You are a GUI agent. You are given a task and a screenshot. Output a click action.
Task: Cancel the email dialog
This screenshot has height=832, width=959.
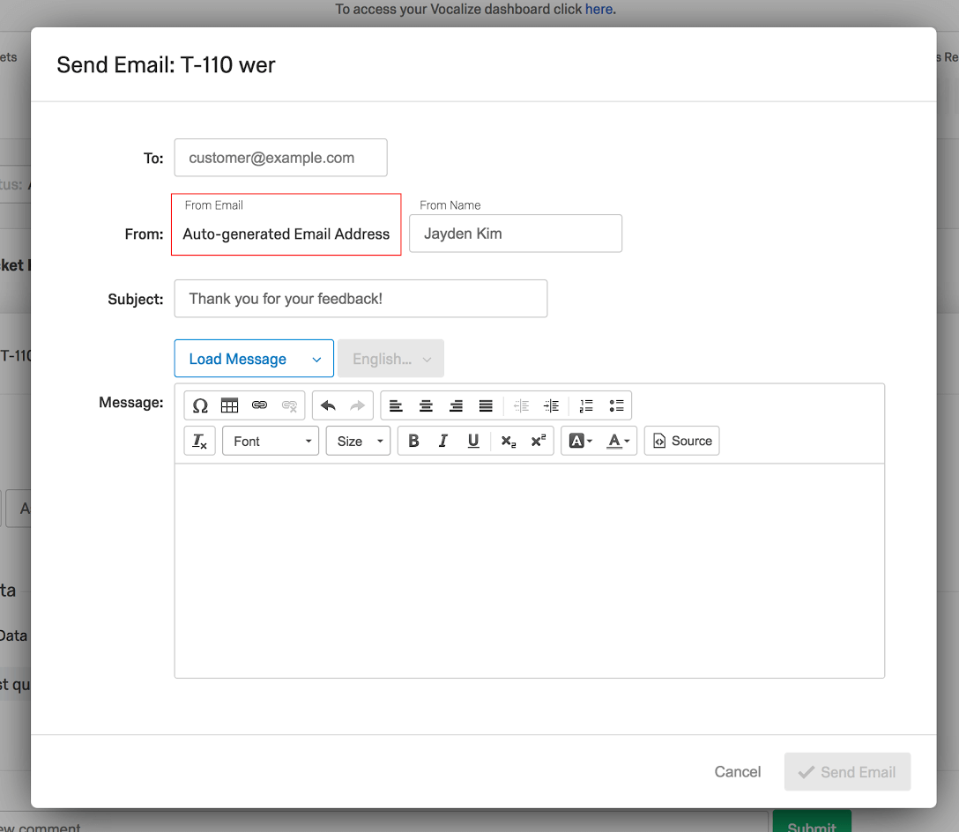pyautogui.click(x=738, y=772)
